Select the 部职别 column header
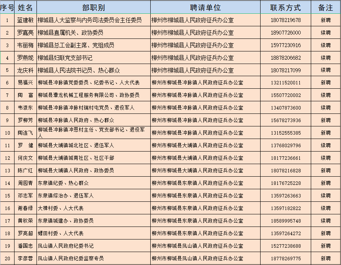This screenshot has height=265, width=341. (93, 7)
